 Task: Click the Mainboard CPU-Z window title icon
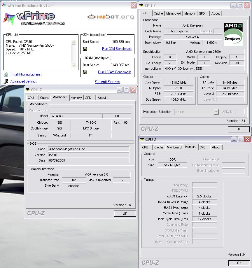(x=27, y=90)
